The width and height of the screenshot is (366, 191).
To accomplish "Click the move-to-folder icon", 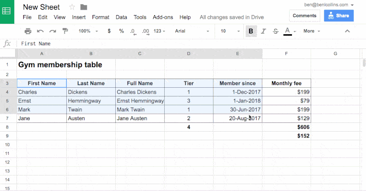I will click(x=84, y=7).
